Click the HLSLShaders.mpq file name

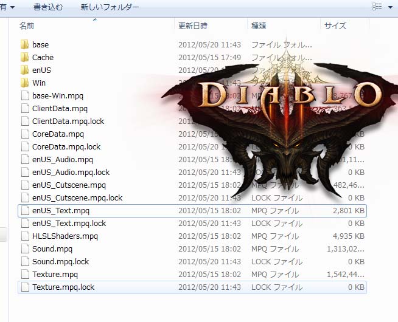click(x=65, y=236)
